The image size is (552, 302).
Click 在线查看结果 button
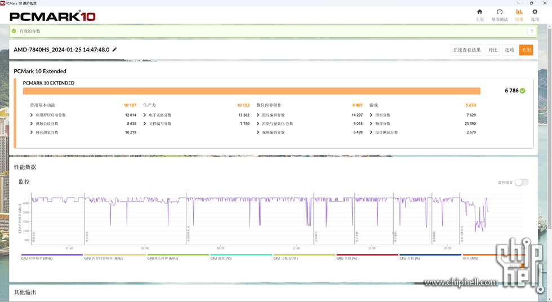point(467,50)
